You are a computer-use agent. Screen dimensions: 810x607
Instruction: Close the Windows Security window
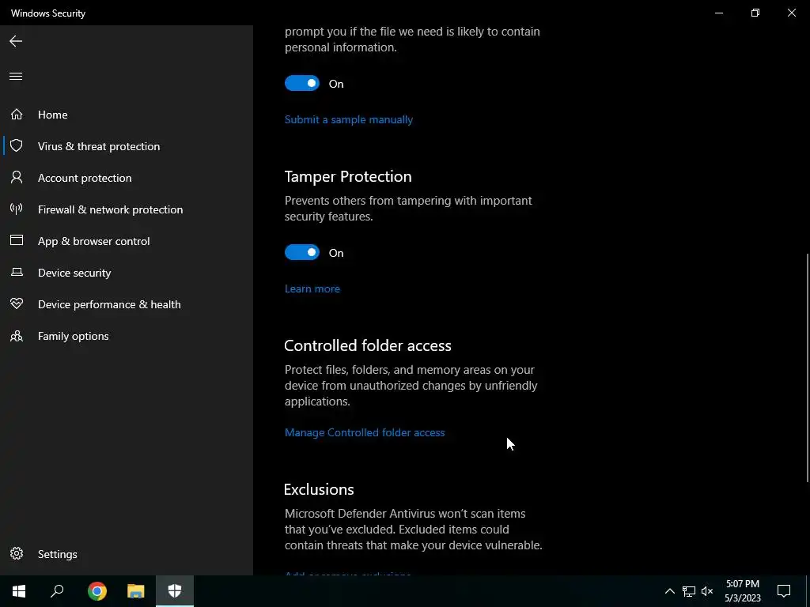tap(791, 13)
